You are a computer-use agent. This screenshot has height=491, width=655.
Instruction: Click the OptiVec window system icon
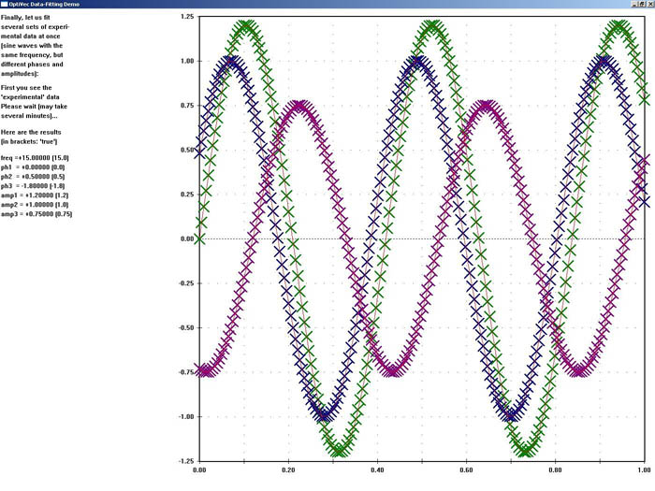4,4
